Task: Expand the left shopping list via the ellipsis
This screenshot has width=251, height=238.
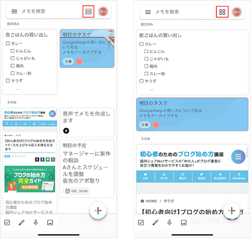Action: click(x=17, y=89)
